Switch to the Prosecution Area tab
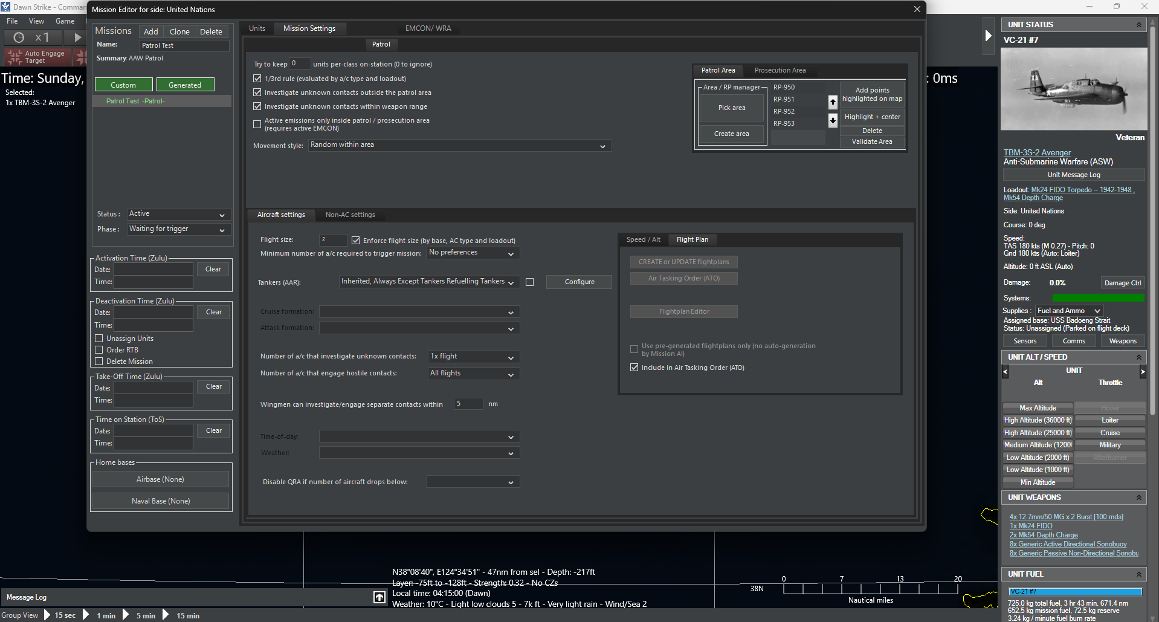Image resolution: width=1159 pixels, height=622 pixels. pyautogui.click(x=780, y=70)
